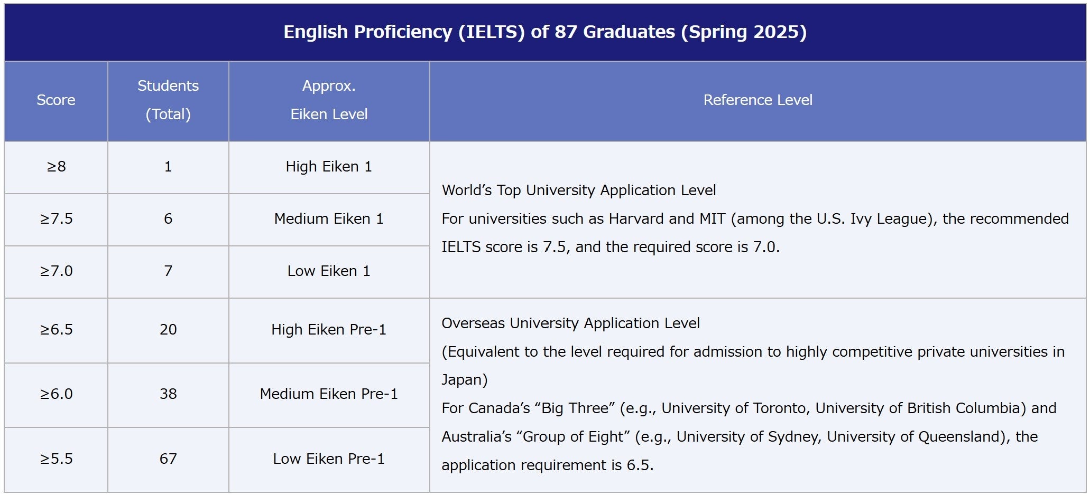Click the Low Eiken Pre-1 cell
The image size is (1090, 496).
tap(329, 459)
